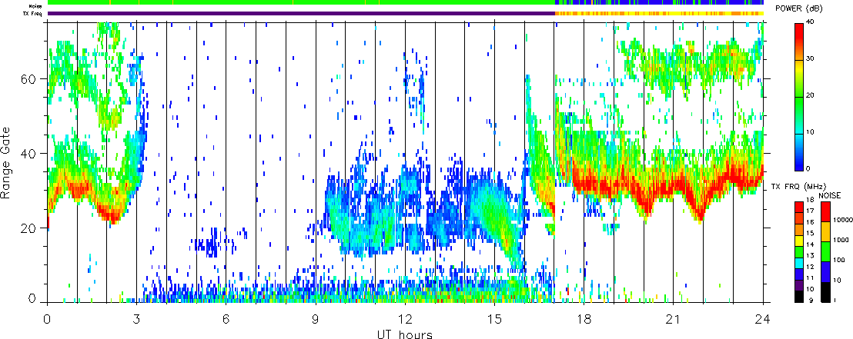Click the "20" label on POWER colorbar
The height and width of the screenshot is (339, 853).
(x=810, y=95)
